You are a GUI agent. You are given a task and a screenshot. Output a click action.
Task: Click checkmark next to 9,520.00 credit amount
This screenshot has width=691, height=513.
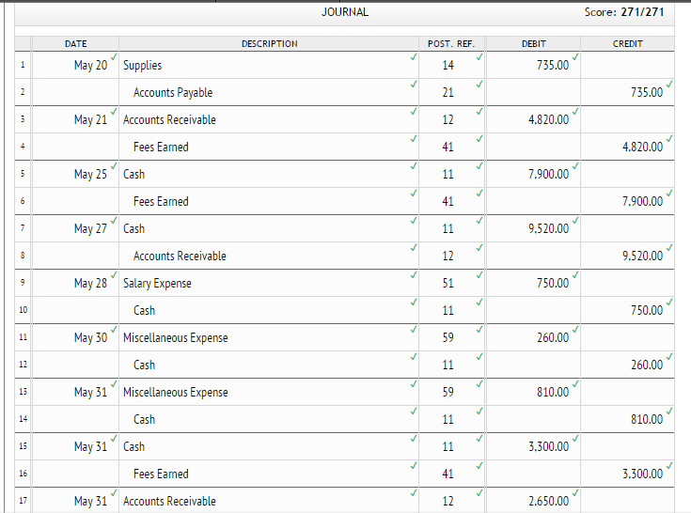(668, 249)
